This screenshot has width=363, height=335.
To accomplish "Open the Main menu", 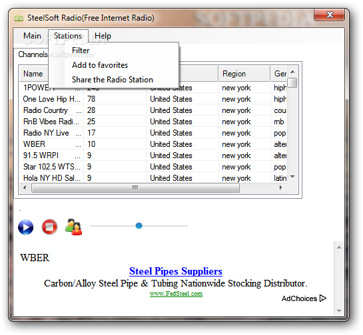I will click(x=32, y=36).
